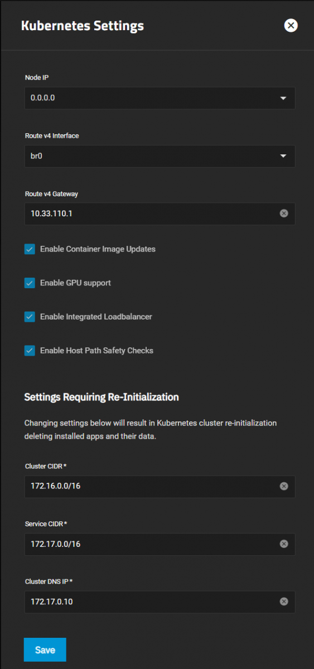This screenshot has width=314, height=669.
Task: Focus the Cluster CIDR text field
Action: [x=152, y=486]
